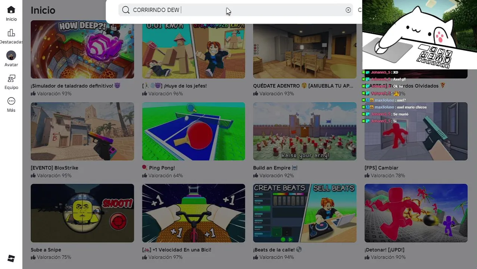Click the magnifier search icon
This screenshot has width=477, height=269.
click(x=126, y=10)
